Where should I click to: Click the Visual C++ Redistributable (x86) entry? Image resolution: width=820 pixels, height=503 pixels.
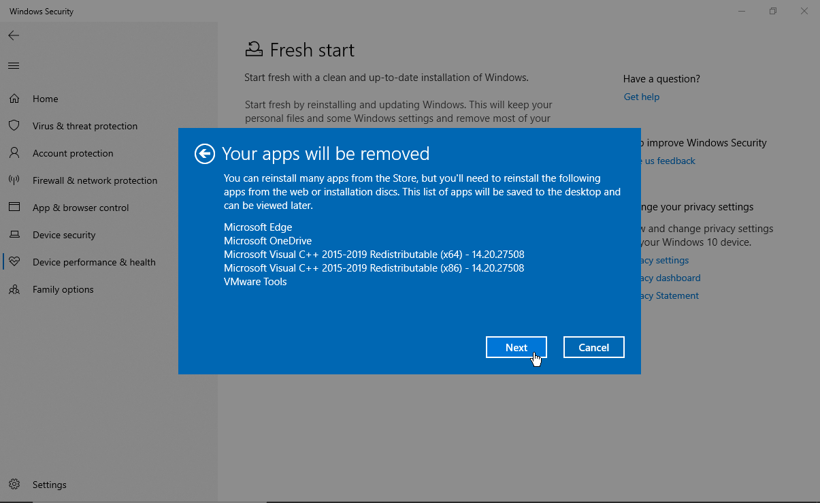pyautogui.click(x=374, y=268)
